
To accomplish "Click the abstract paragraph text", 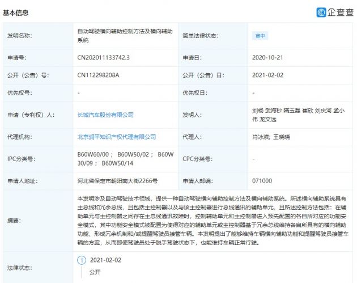I will pyautogui.click(x=212, y=221).
